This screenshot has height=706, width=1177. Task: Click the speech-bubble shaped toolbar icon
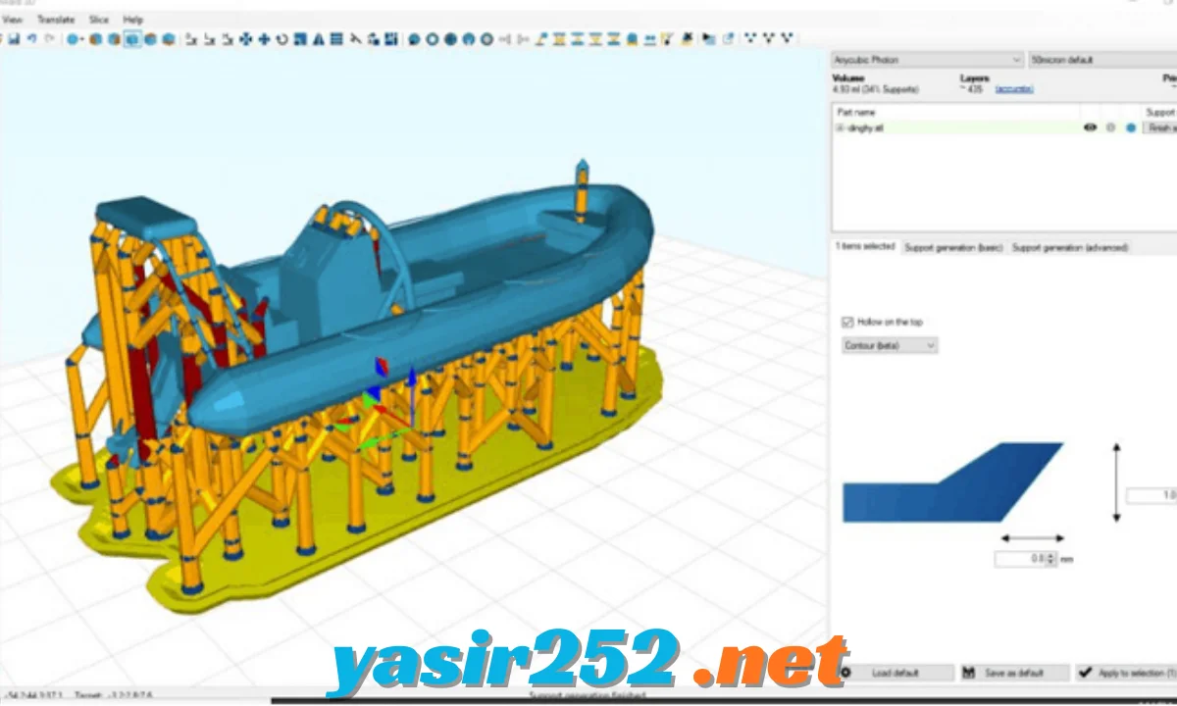(x=414, y=39)
